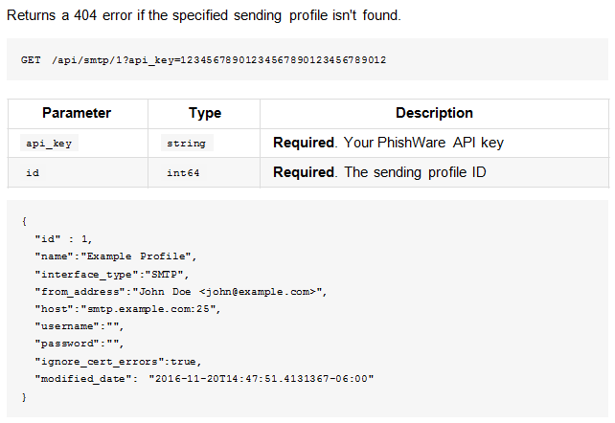Screen dimensions: 615x423
Task: Select the api_key parameter cell
Action: coord(49,143)
